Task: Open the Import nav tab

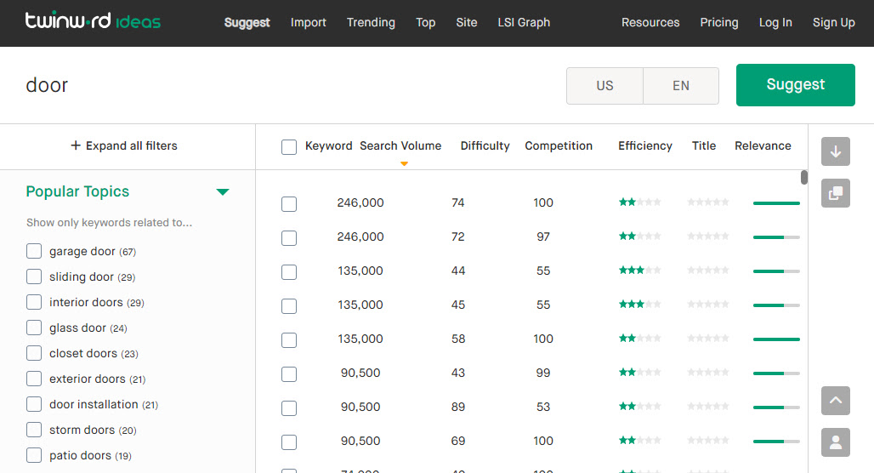Action: pos(309,22)
